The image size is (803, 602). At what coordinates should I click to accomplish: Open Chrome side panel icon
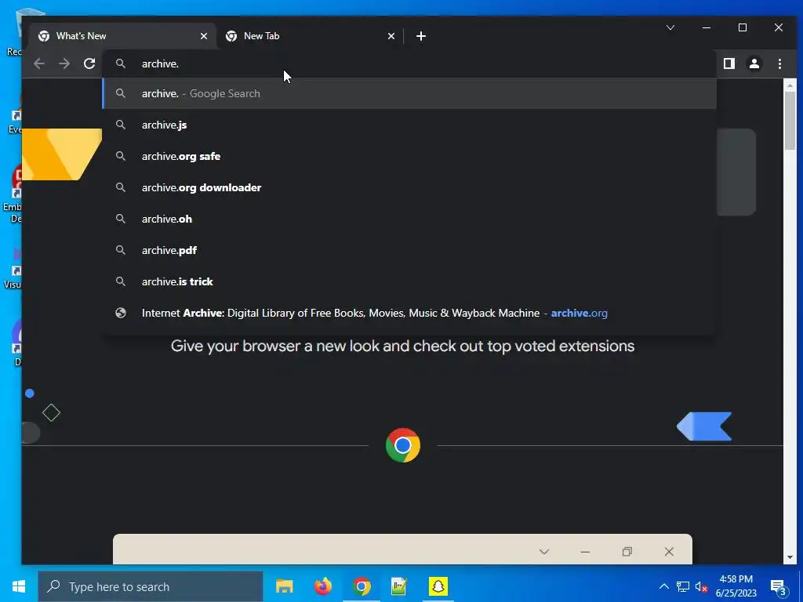(x=729, y=63)
